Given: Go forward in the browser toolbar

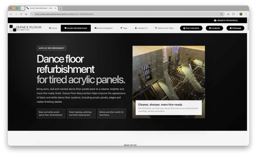Looking at the screenshot, I should click(x=16, y=14).
